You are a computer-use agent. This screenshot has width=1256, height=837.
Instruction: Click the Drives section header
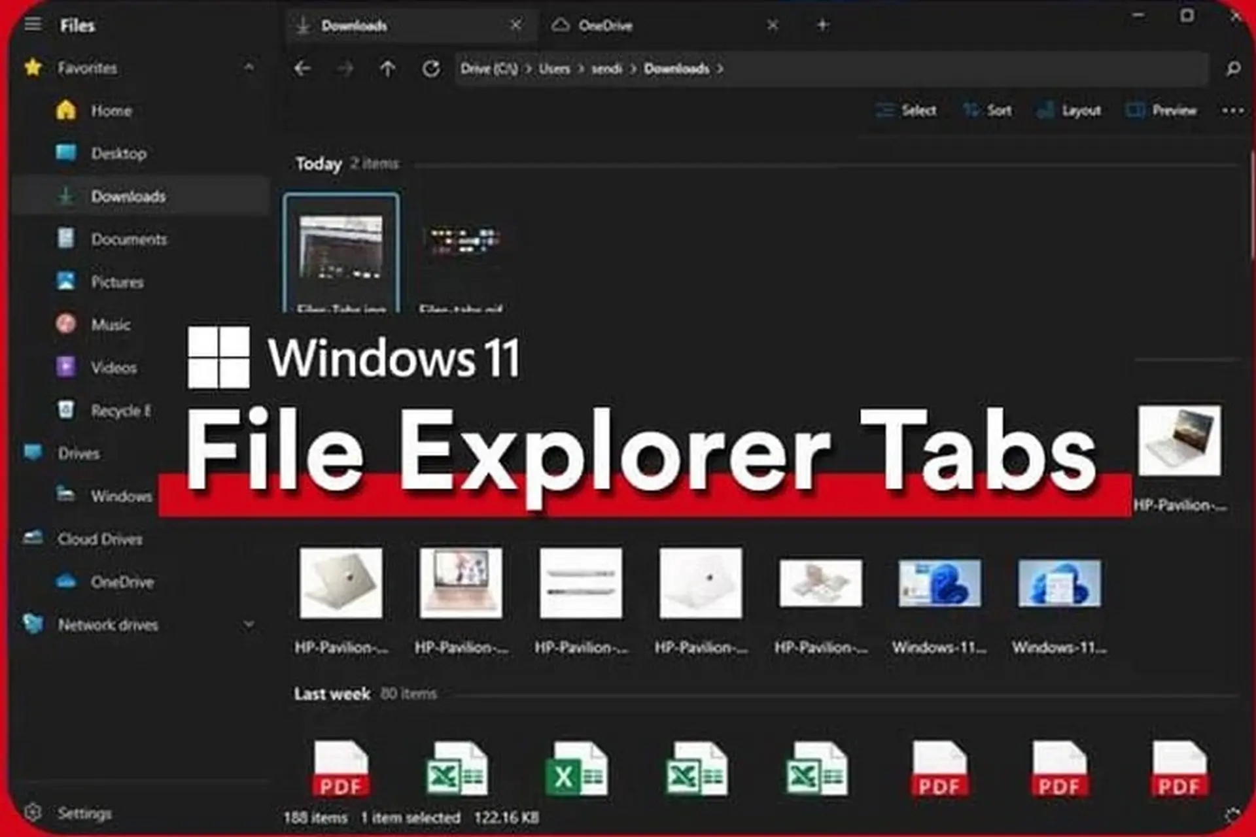pos(78,453)
